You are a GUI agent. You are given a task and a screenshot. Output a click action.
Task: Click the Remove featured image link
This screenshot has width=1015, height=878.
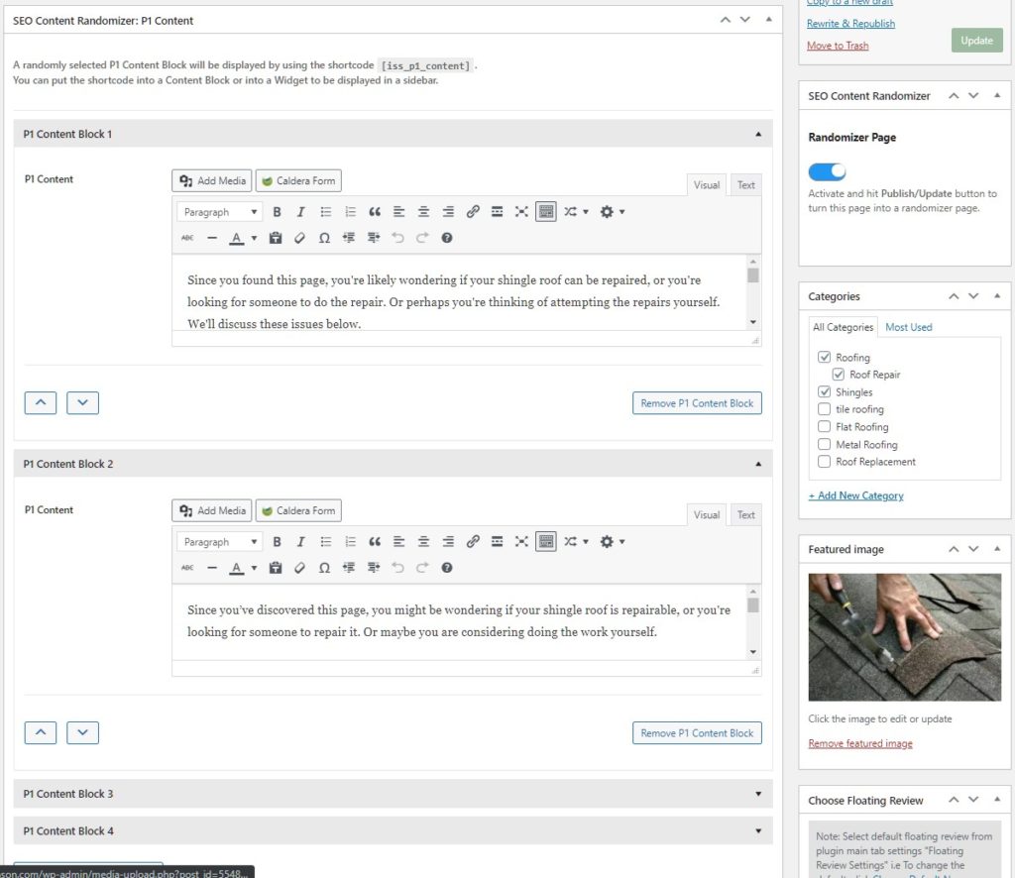859,743
